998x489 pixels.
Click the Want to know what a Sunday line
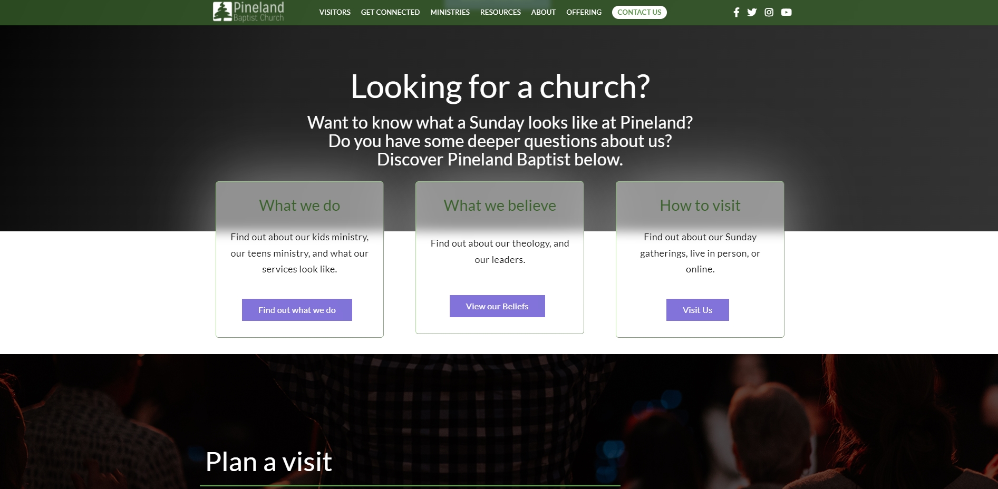click(500, 123)
